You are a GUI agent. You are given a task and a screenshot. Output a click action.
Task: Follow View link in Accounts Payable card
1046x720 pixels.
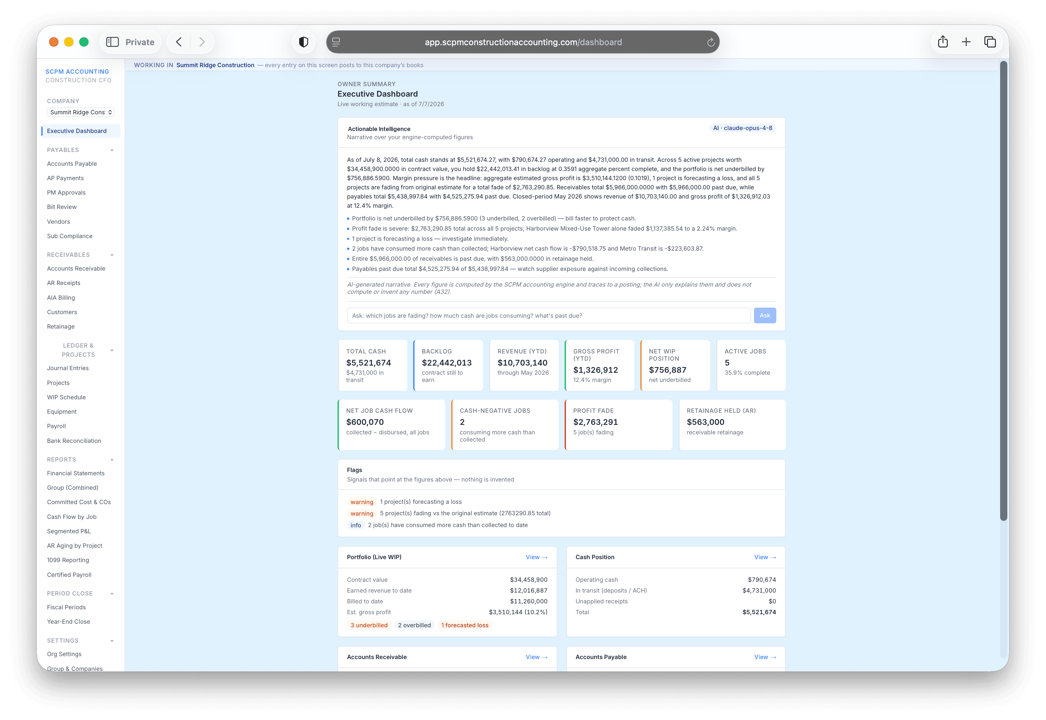pos(765,657)
